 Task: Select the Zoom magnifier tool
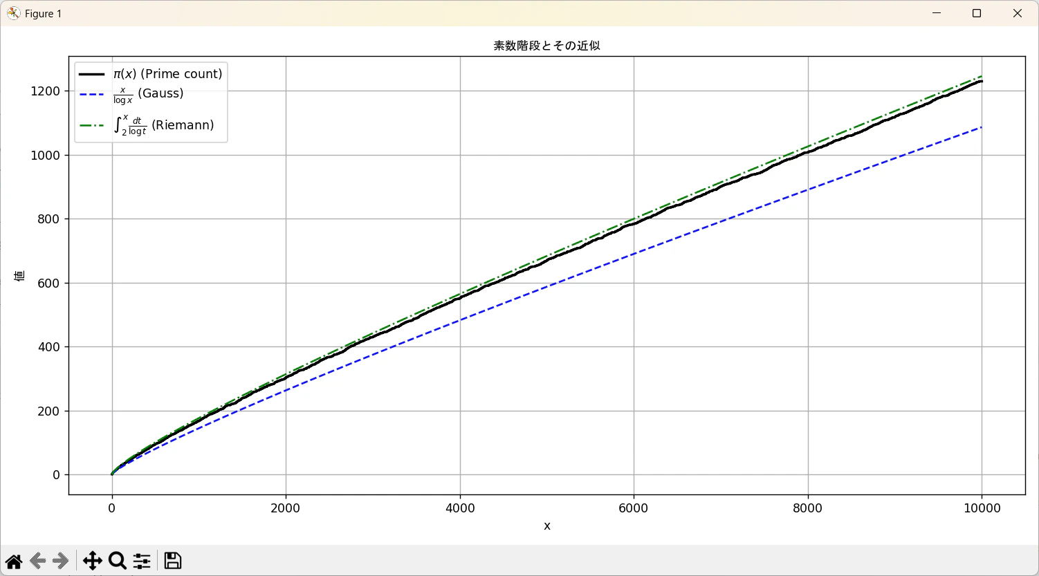(118, 561)
